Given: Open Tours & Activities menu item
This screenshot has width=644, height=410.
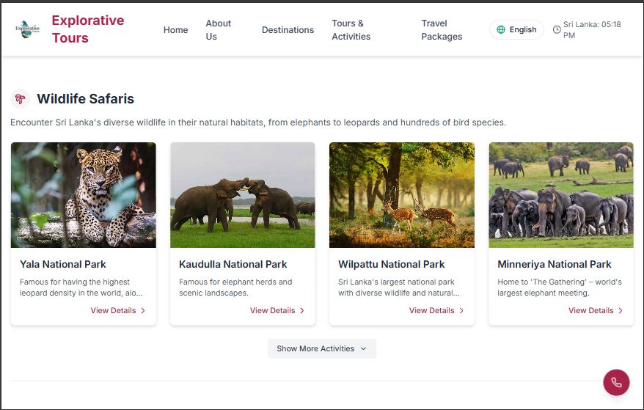Looking at the screenshot, I should coord(351,30).
